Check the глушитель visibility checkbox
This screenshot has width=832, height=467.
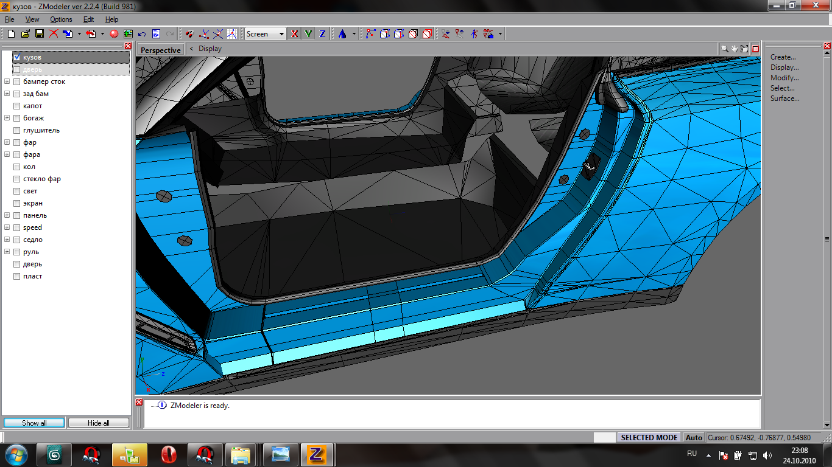pyautogui.click(x=17, y=130)
